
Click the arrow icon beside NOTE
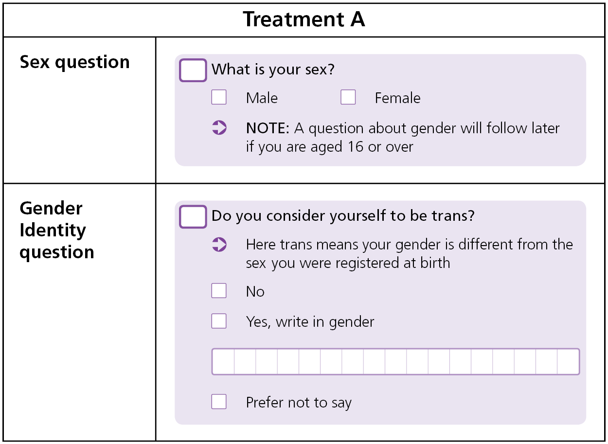coord(219,128)
